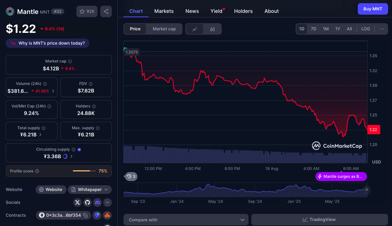Open the share icon button
This screenshot has height=226, width=392.
tap(106, 11)
